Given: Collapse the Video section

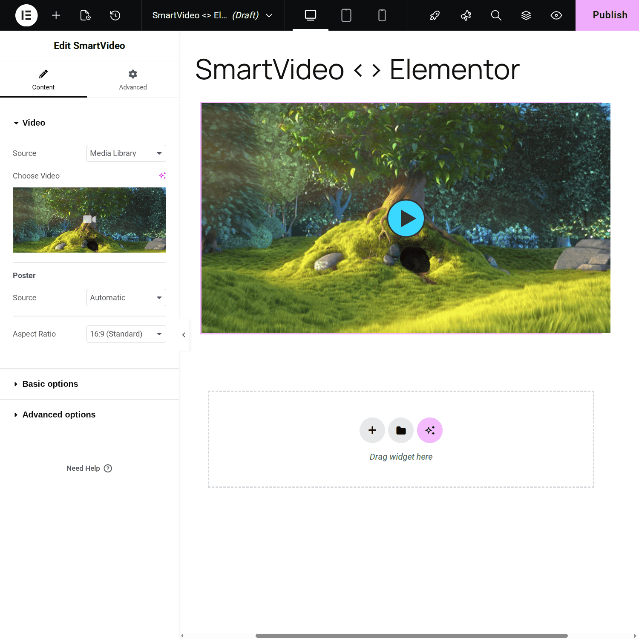Looking at the screenshot, I should coord(29,123).
